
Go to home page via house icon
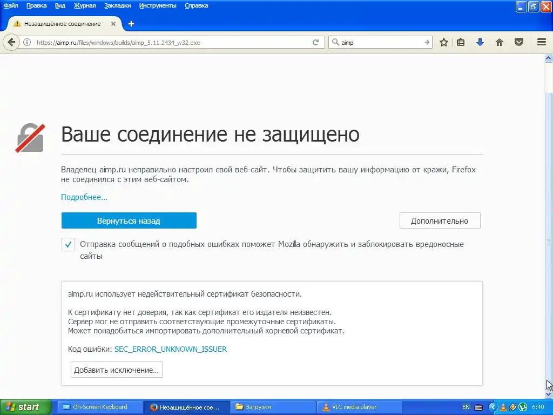(x=500, y=42)
